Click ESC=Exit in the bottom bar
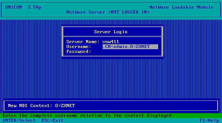 (52, 121)
